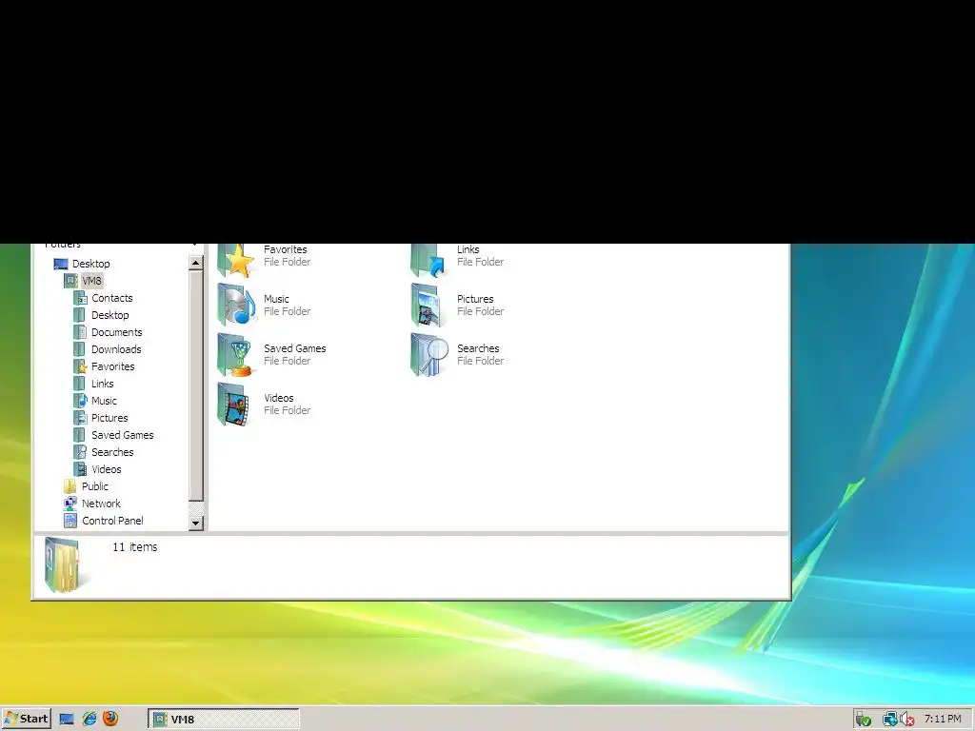Click the Documents icon in folder tree

[80, 332]
